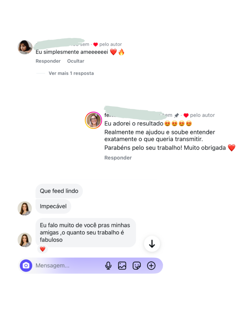Open the image gallery icon
The height and width of the screenshot is (309, 247).
(x=122, y=266)
